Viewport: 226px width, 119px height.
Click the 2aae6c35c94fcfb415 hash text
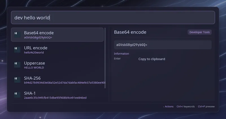pyautogui.click(x=55, y=98)
